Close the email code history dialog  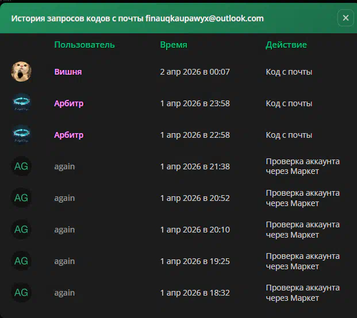(x=346, y=18)
